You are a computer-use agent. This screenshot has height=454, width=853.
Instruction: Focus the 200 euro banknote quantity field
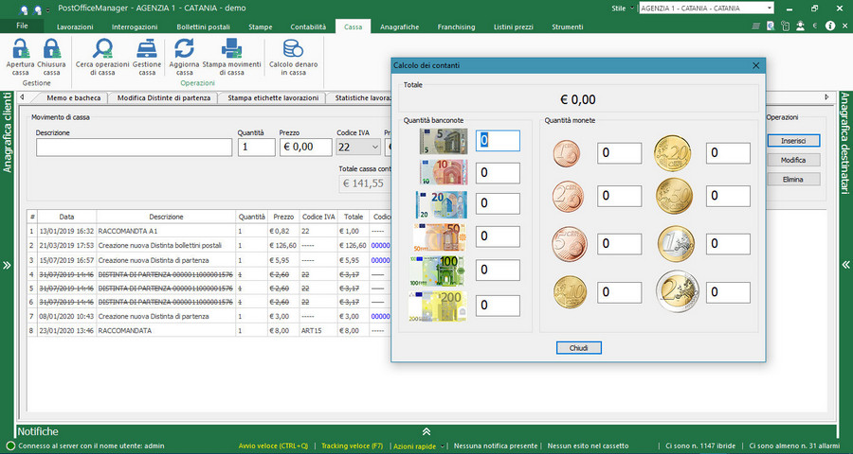pyautogui.click(x=498, y=306)
